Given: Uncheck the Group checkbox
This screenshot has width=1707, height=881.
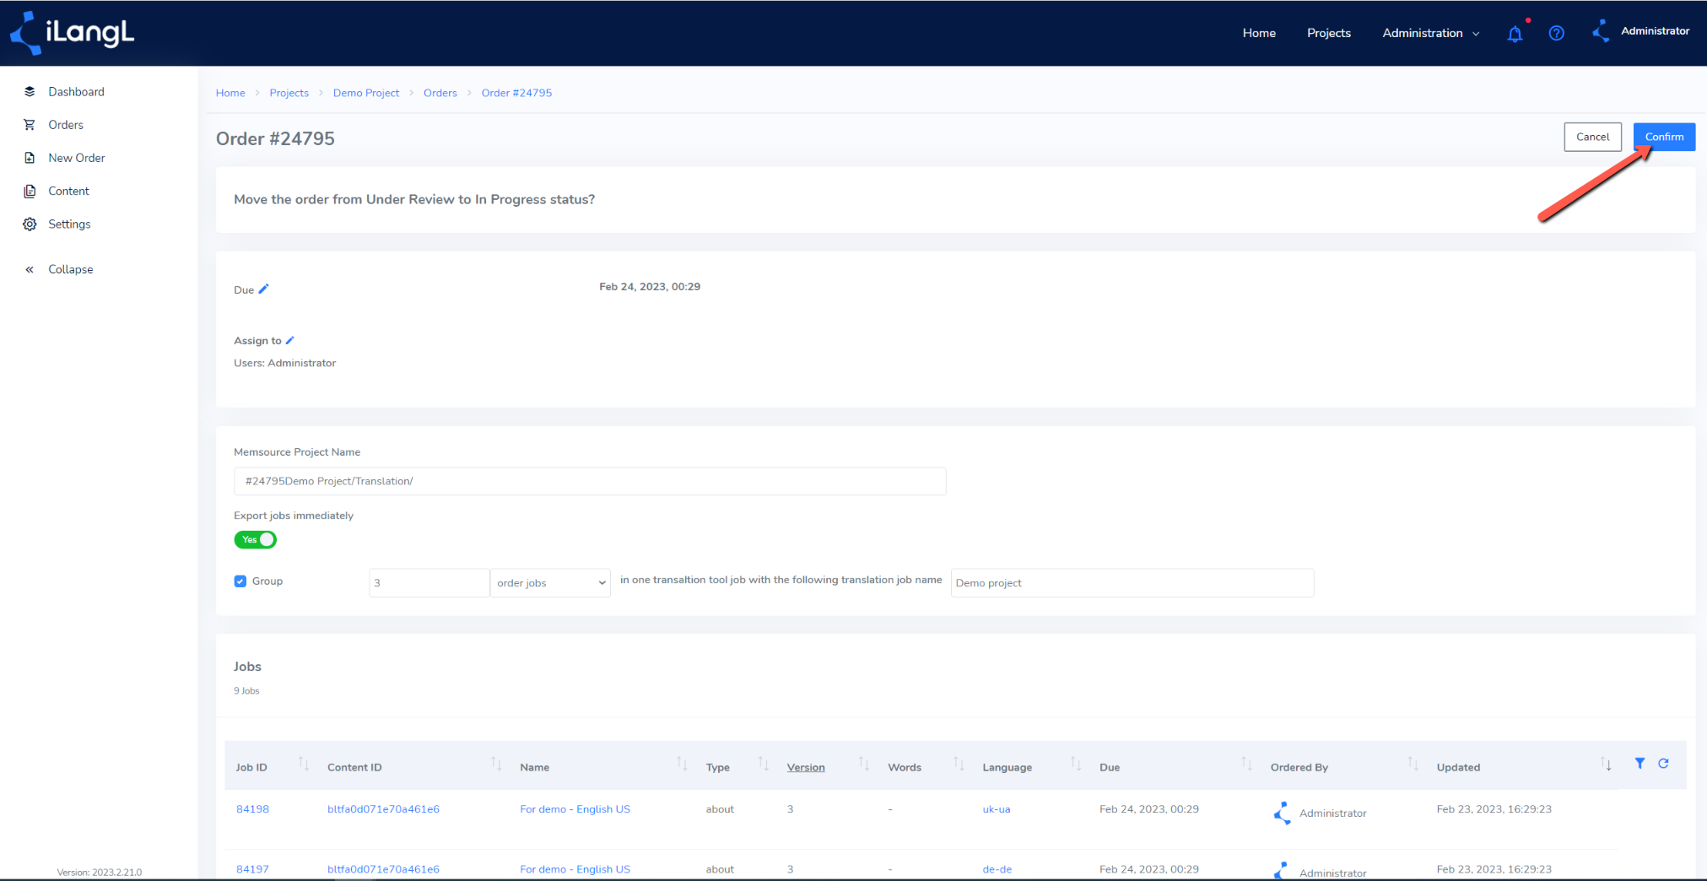Looking at the screenshot, I should [240, 581].
